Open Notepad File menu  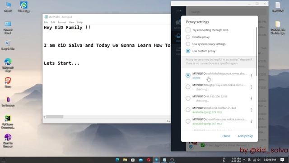pos(46,22)
